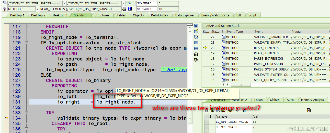Image resolution: width=330 pixels, height=133 pixels.
Task: Open the Break./Watchpoints tab
Action: coord(215,15)
